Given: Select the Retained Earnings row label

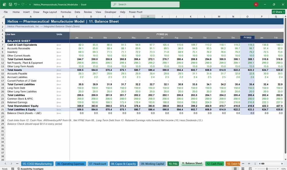Looking at the screenshot, I should pos(17,103).
